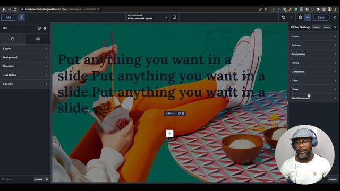The width and height of the screenshot is (340, 191).
Task: Click the plus add-element button on canvas
Action: click(169, 134)
